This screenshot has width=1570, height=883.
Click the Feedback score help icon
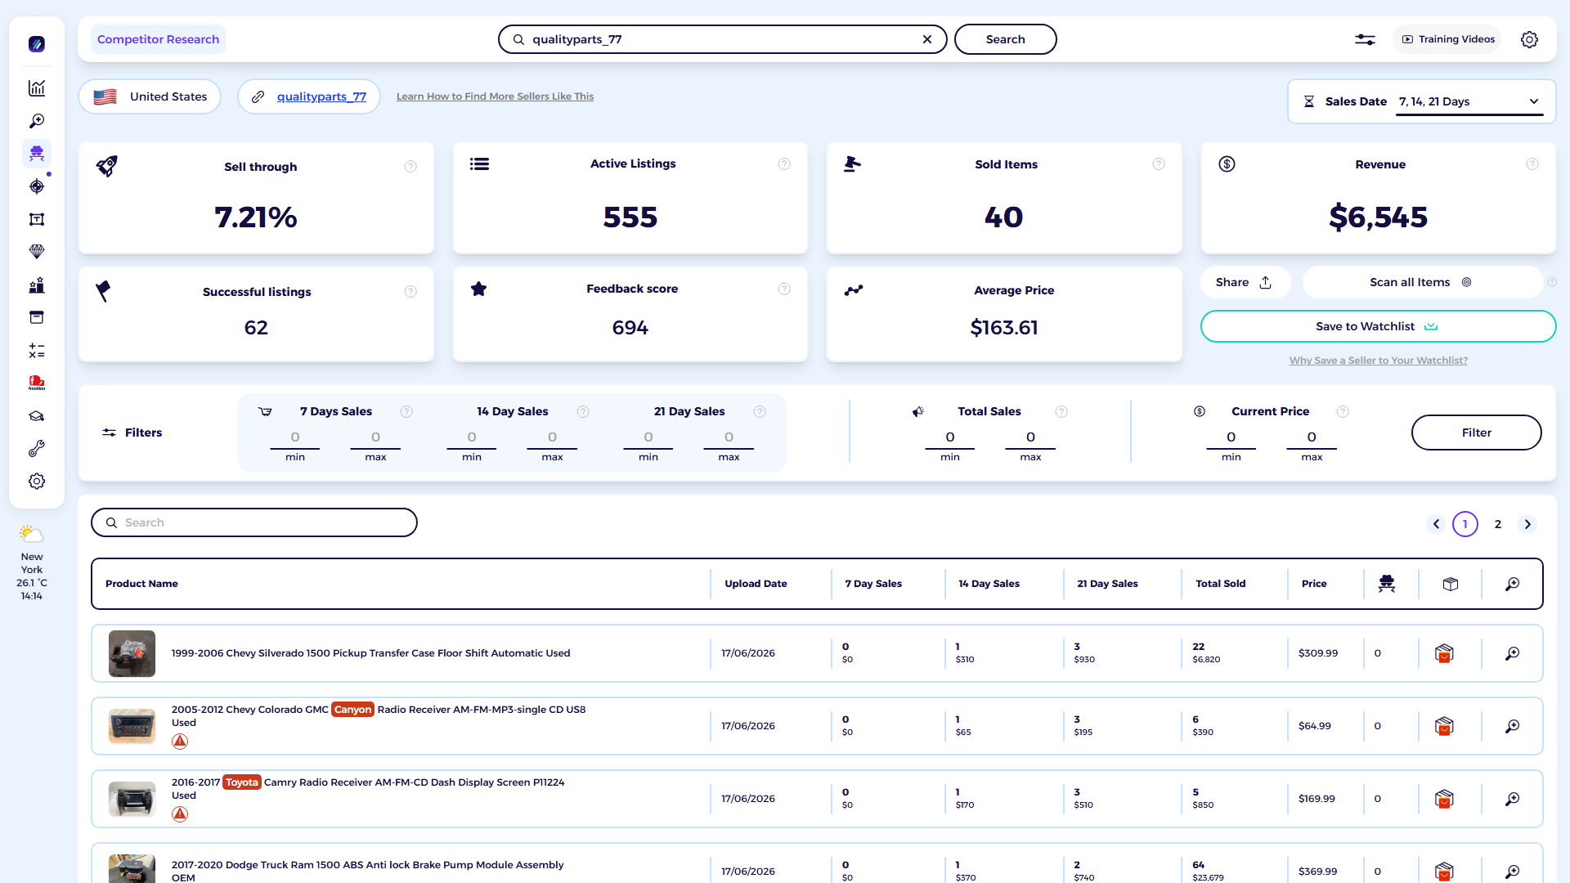click(x=784, y=289)
